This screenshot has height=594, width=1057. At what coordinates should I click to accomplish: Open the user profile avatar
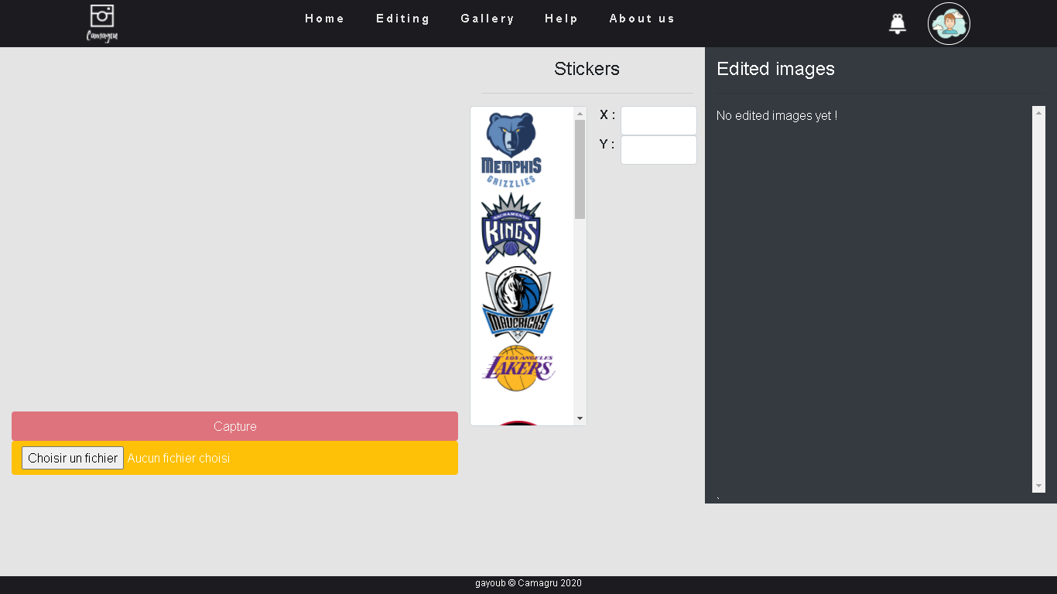pos(949,24)
